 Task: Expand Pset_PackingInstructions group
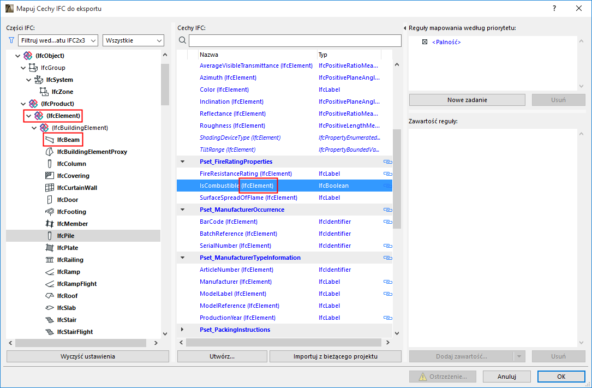182,330
